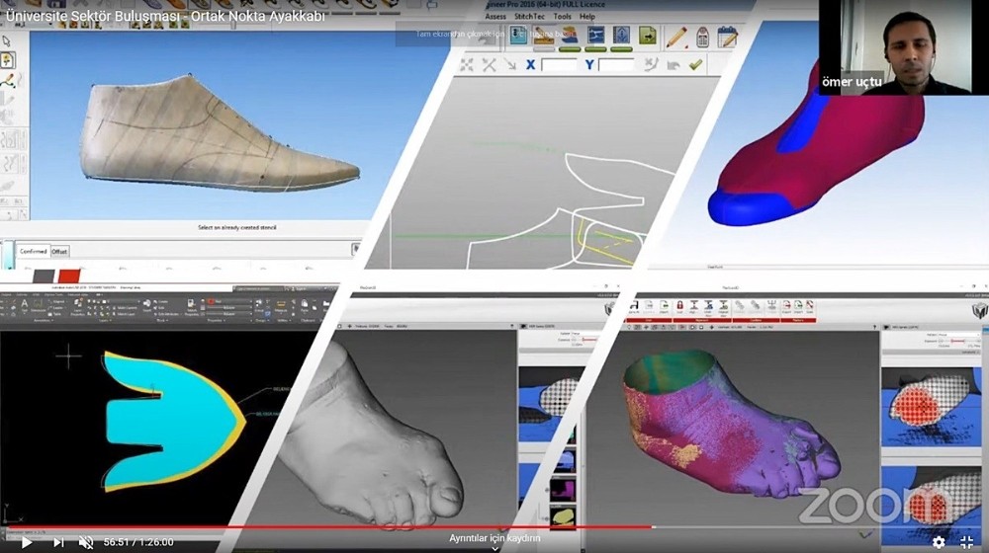Unmute the video volume
The height and width of the screenshot is (553, 989).
click(x=86, y=542)
